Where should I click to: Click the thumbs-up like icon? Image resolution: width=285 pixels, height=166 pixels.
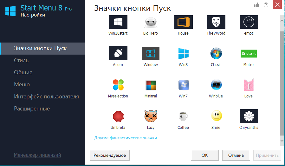[256, 5]
